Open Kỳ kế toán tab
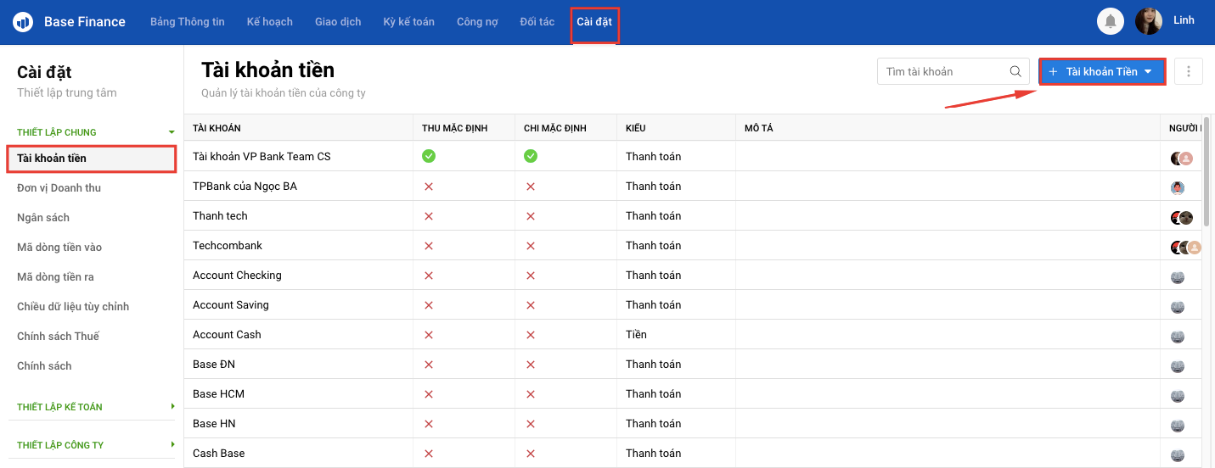Viewport: 1215px width, 468px height. (x=408, y=22)
